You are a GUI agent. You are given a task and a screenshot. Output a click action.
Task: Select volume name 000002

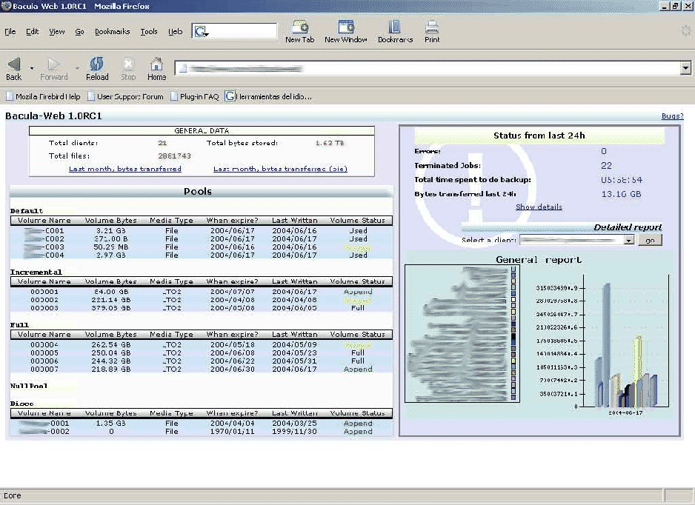click(44, 300)
